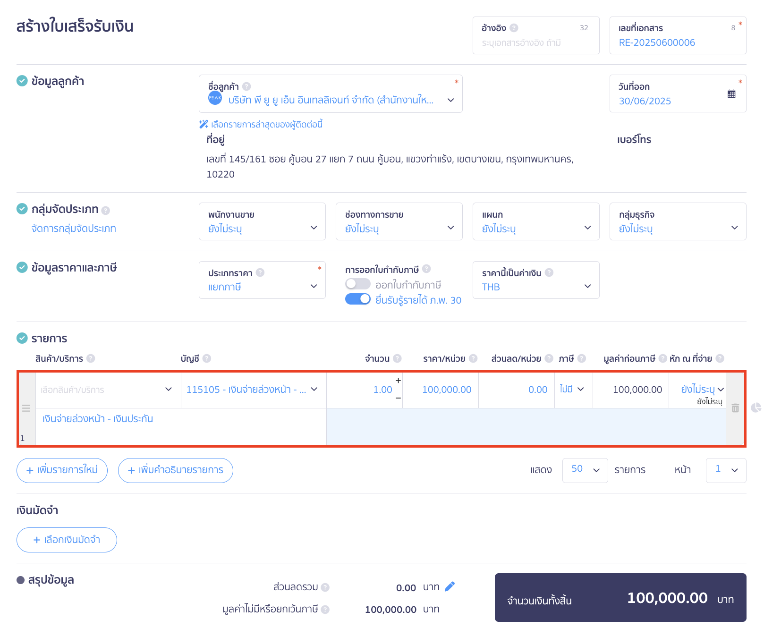The height and width of the screenshot is (628, 764).
Task: Click help icon next to ชื่อลูกค้า
Action: (x=246, y=86)
